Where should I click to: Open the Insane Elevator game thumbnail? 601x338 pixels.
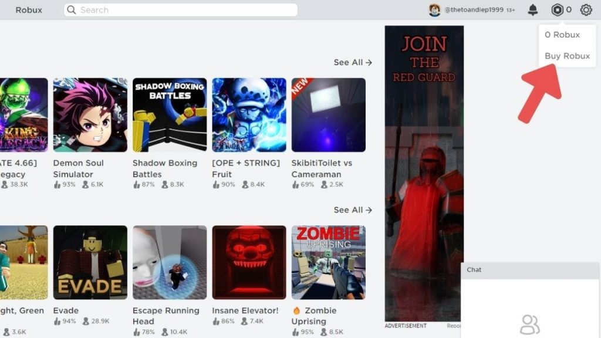pos(249,262)
